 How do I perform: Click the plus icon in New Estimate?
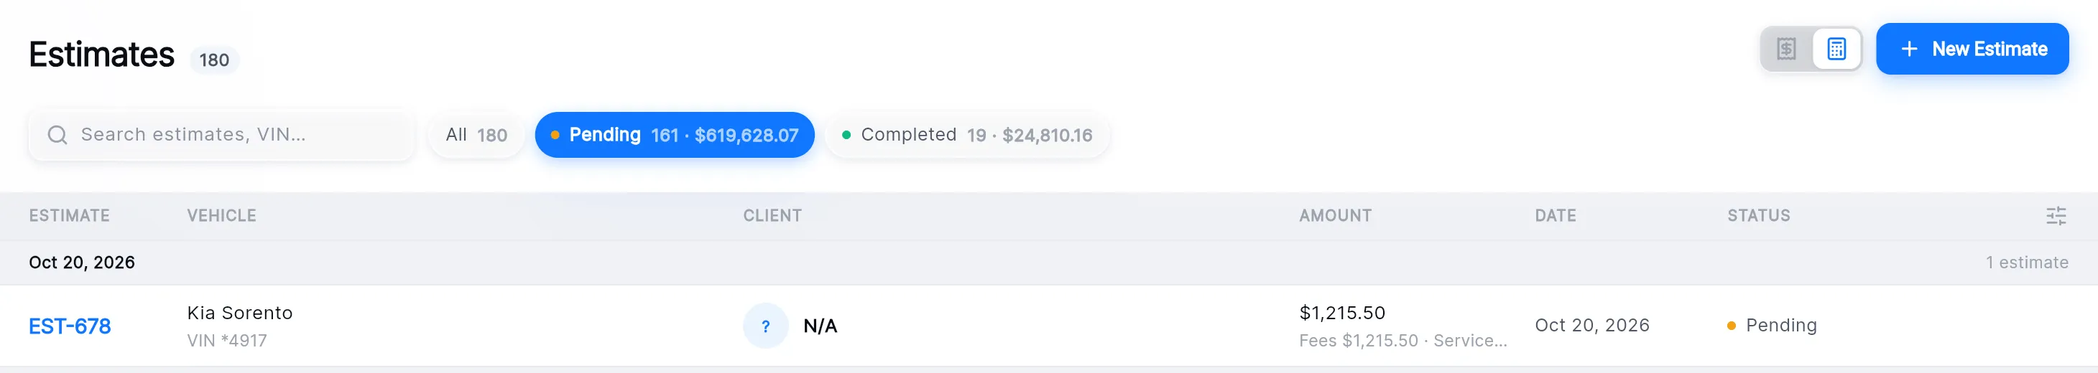(x=1909, y=49)
